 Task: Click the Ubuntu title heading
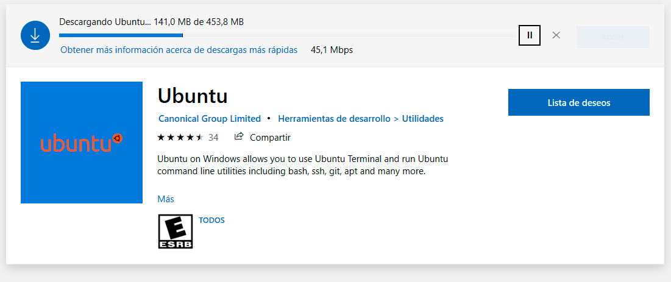(193, 96)
